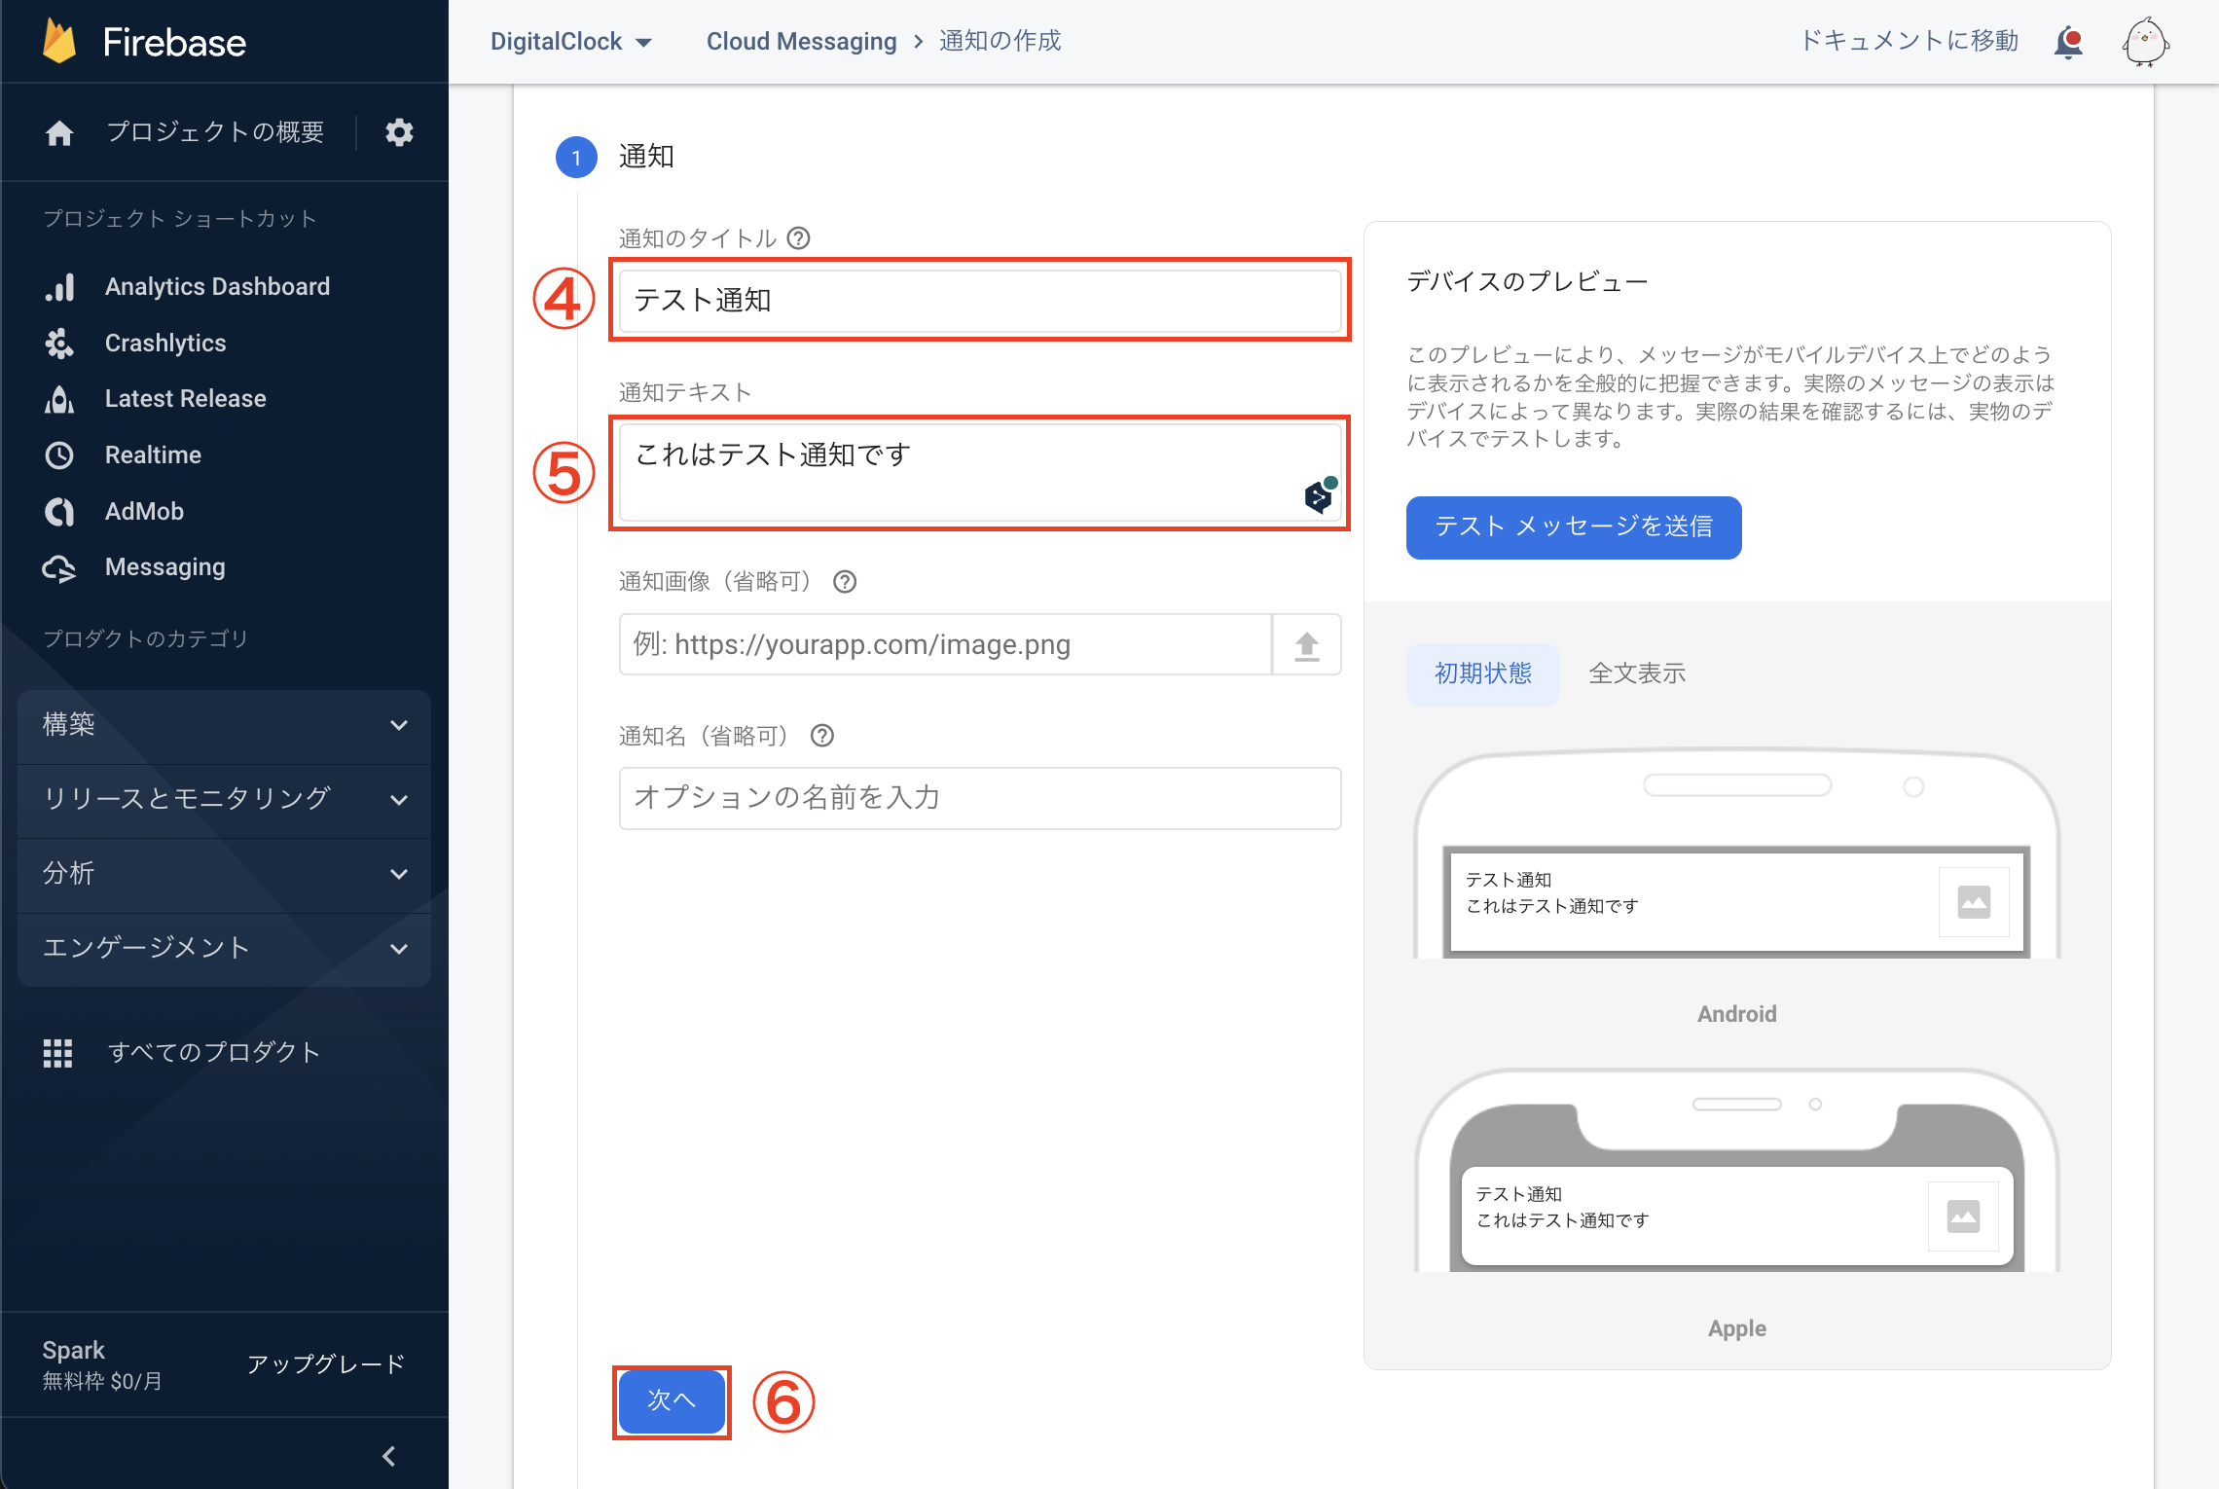Open the Realtime clock icon
Screen dimensions: 2219x1489
point(60,454)
